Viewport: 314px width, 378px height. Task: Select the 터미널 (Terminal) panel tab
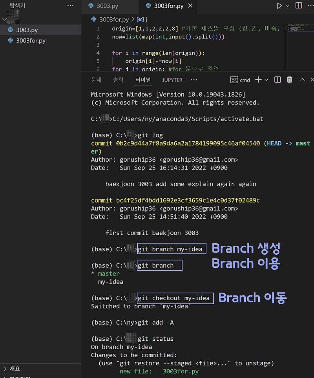[143, 80]
